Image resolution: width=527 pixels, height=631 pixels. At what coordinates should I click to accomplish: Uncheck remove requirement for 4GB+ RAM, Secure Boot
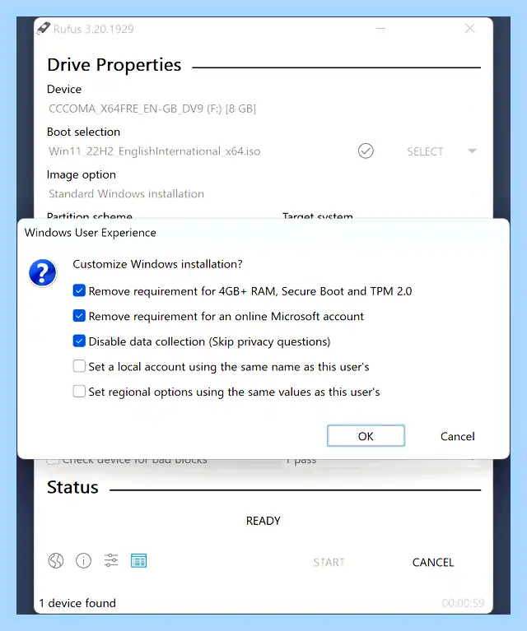(x=79, y=290)
